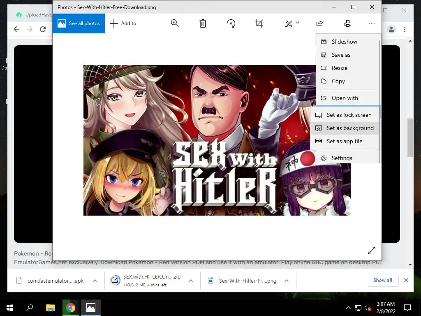421x316 pixels.
Task: Expand options for the zip download
Action: 191,281
